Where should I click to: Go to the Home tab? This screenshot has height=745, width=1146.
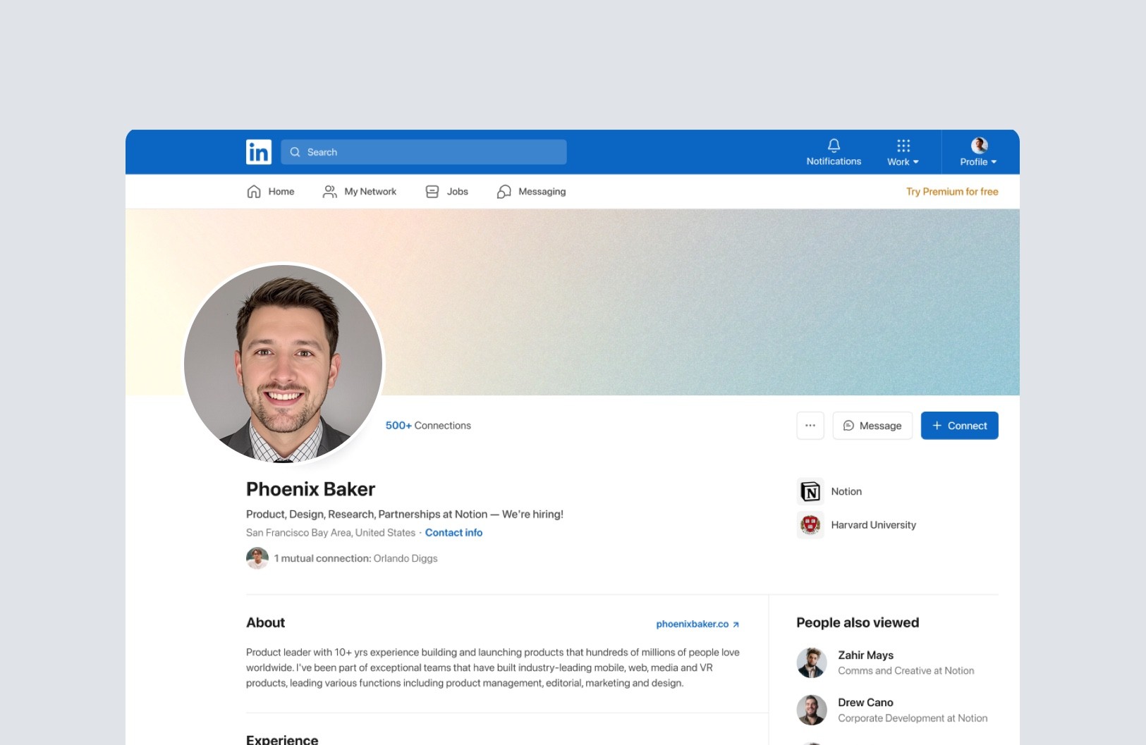(x=270, y=192)
